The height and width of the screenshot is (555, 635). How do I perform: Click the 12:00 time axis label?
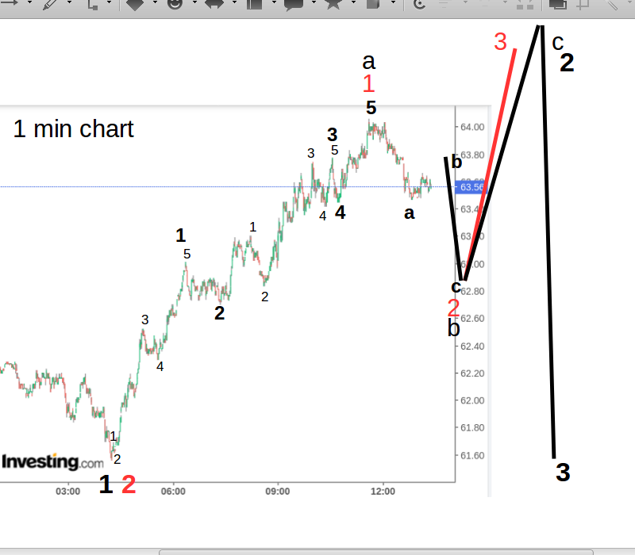[x=383, y=491]
